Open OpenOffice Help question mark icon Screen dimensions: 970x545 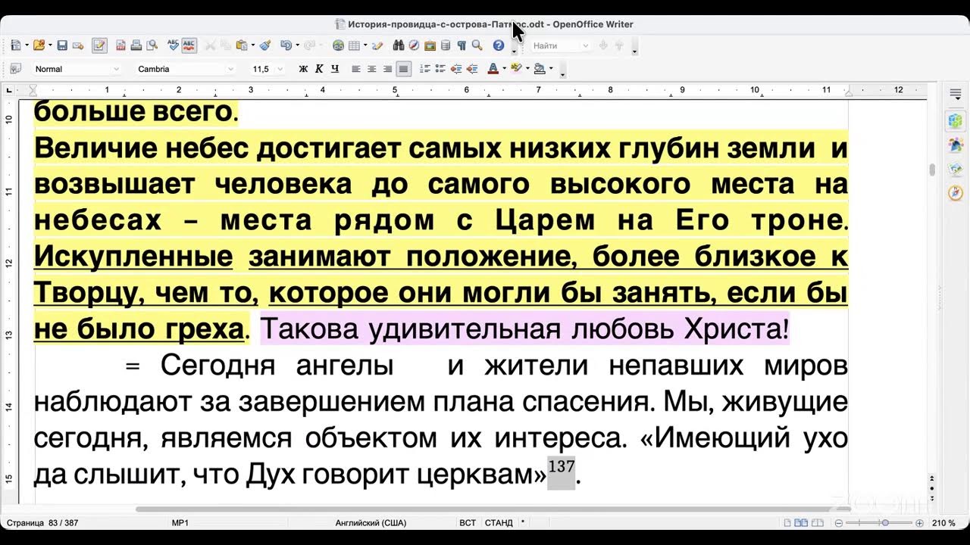[499, 45]
